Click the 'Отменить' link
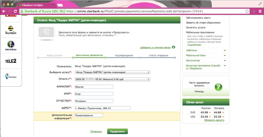The height and width of the screenshot is (137, 264). click(96, 131)
